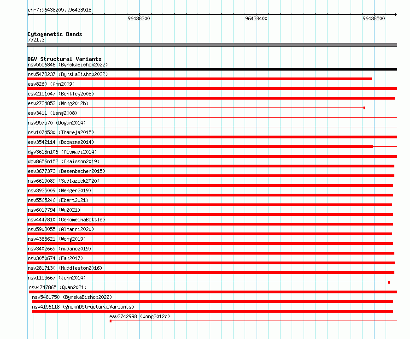Viewport: 410px width, 339px height.
Task: Click the 96438500 ruler tick label
Action: click(374, 18)
